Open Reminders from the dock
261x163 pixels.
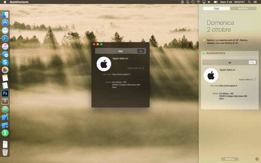(x=5, y=85)
